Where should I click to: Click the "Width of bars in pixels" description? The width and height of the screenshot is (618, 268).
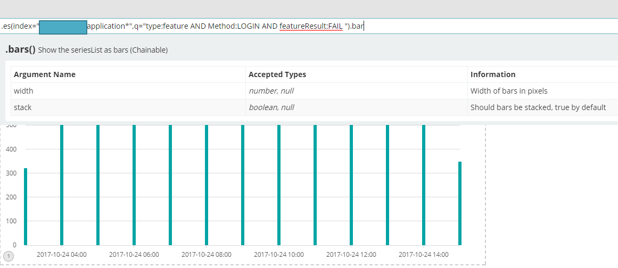tap(509, 91)
